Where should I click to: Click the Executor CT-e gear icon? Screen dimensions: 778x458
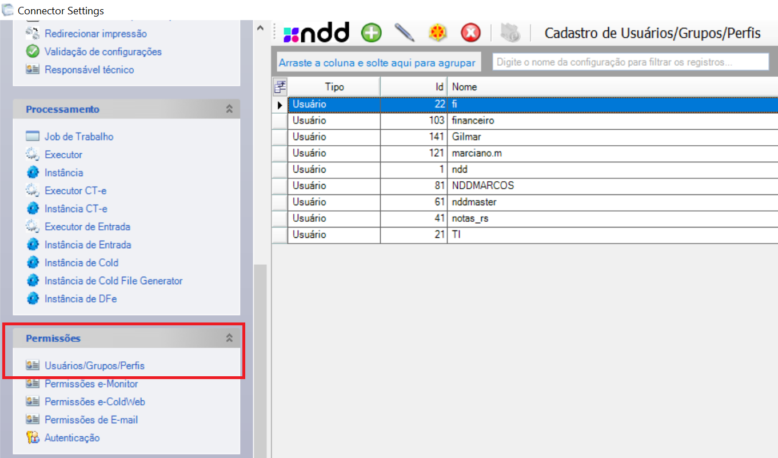(x=33, y=190)
